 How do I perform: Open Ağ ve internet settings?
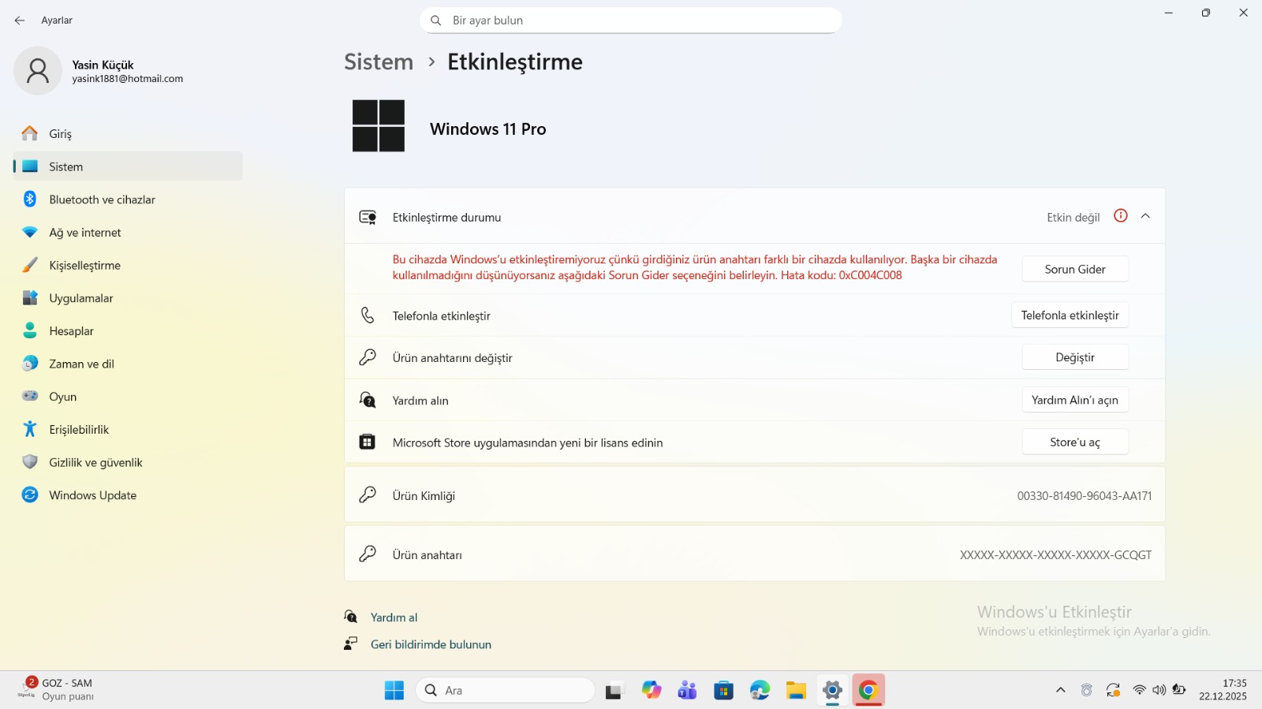(x=128, y=233)
